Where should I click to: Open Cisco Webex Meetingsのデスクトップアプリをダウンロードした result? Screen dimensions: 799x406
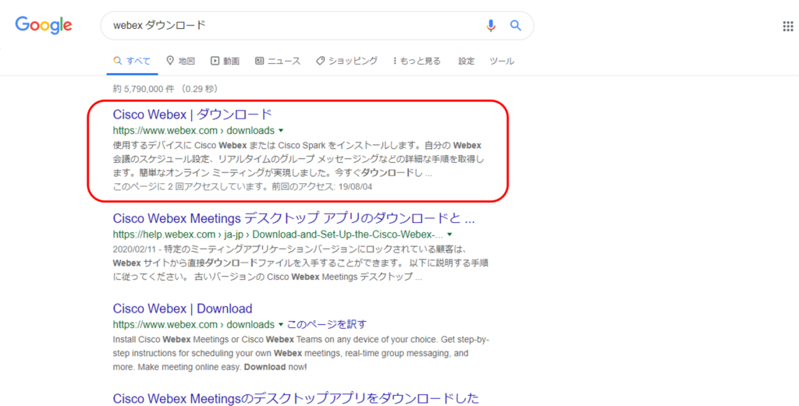point(296,398)
